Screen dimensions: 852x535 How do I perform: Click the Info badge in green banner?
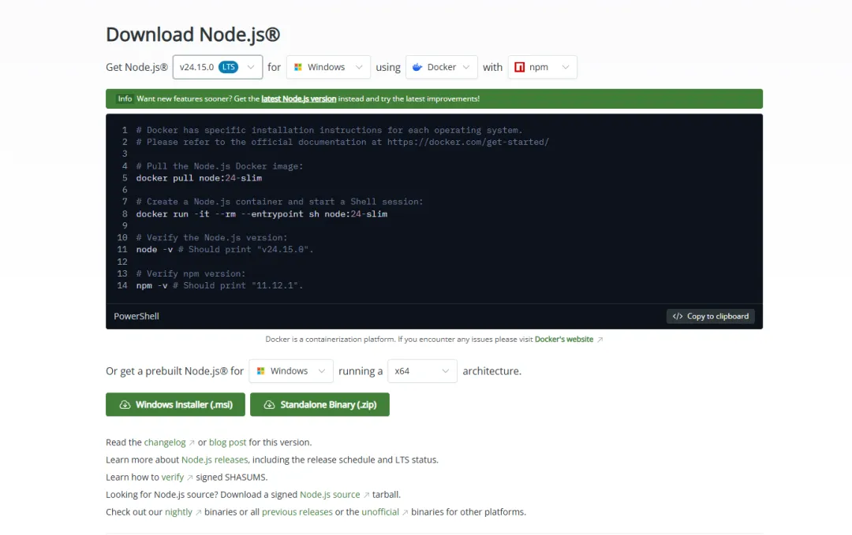(x=125, y=98)
